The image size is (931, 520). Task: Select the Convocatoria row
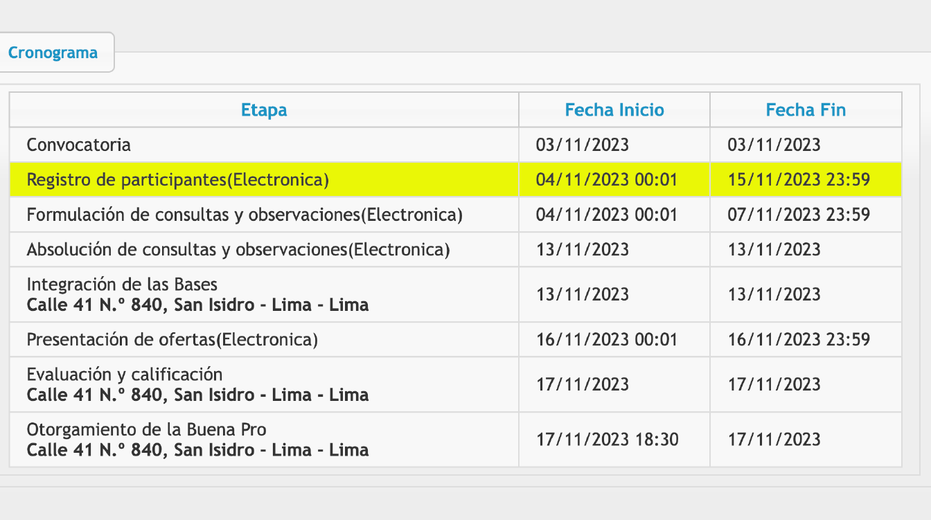455,145
